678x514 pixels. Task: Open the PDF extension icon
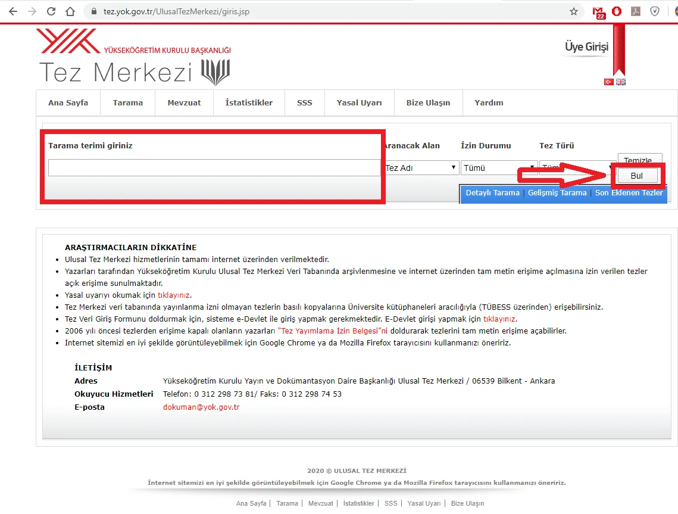636,12
